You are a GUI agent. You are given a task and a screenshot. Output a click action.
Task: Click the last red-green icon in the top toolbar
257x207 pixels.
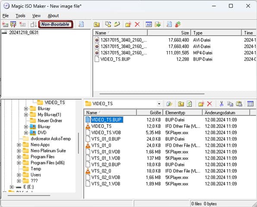click(x=178, y=25)
